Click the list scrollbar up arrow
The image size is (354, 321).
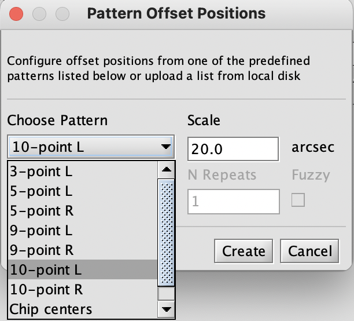tap(166, 170)
